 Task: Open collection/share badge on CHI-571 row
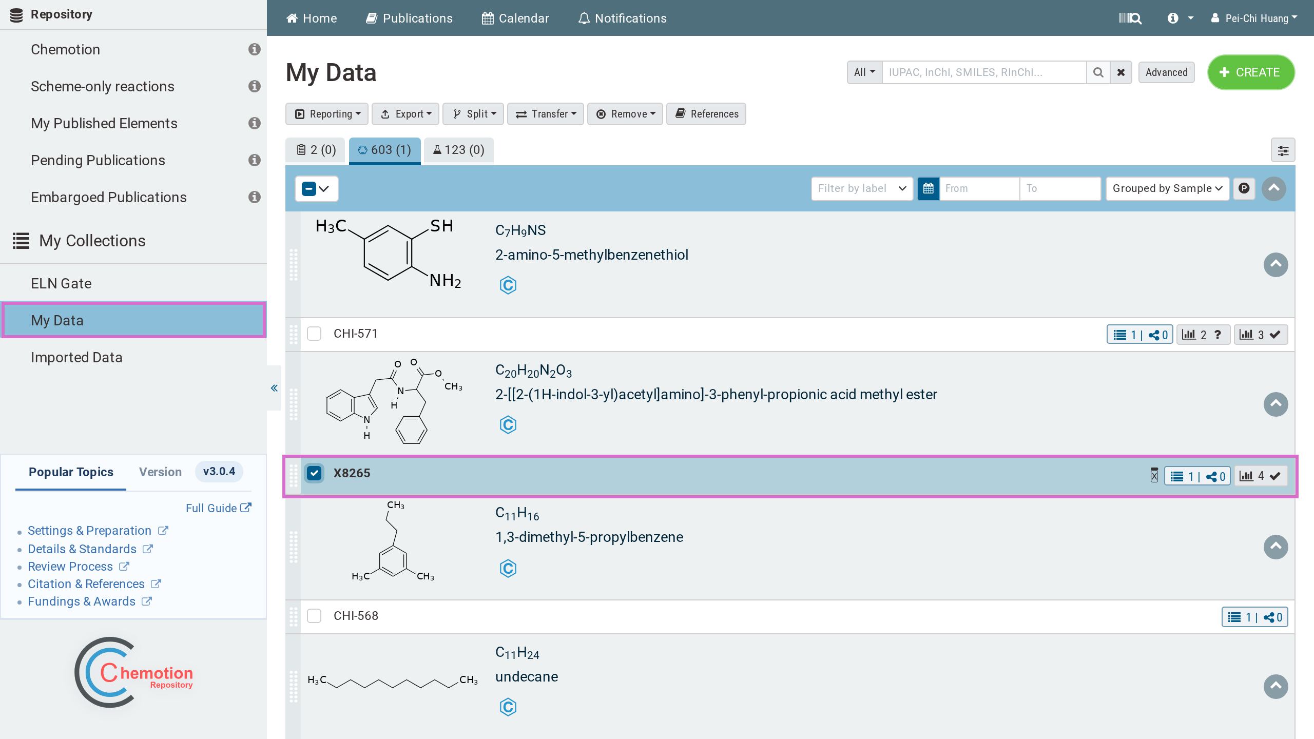[1139, 335]
